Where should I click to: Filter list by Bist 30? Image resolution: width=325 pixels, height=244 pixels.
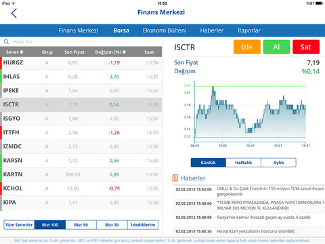(x=112, y=225)
